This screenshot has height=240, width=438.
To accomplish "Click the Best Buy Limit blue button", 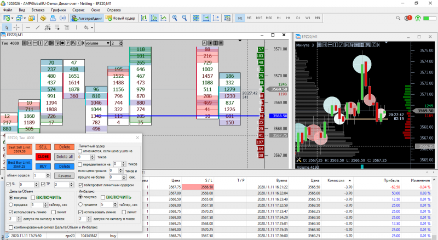I will 19,164.
